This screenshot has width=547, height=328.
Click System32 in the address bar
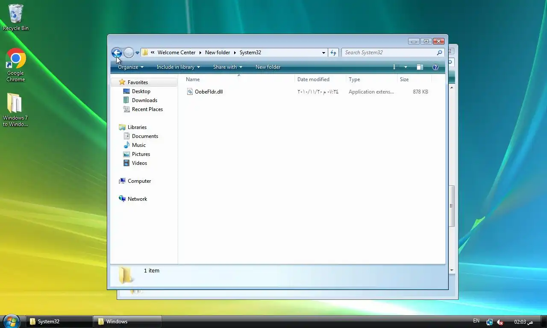[x=250, y=53]
